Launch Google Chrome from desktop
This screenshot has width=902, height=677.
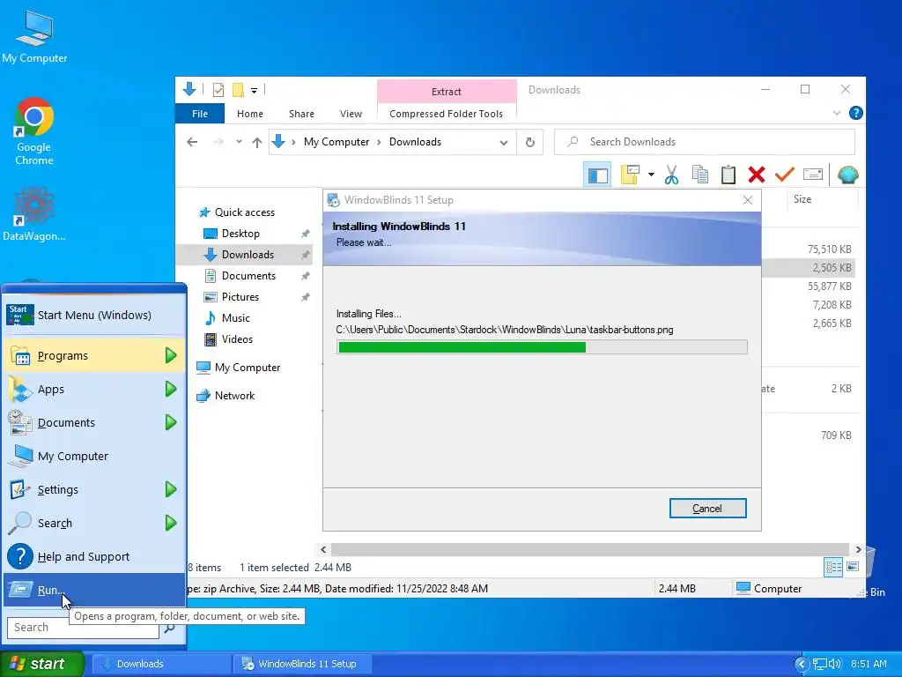click(34, 131)
